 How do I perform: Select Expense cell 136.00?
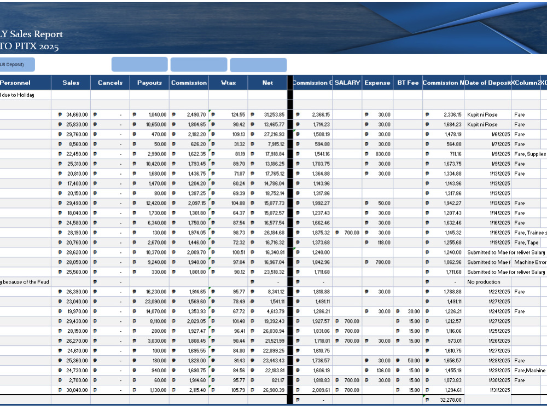click(x=377, y=370)
